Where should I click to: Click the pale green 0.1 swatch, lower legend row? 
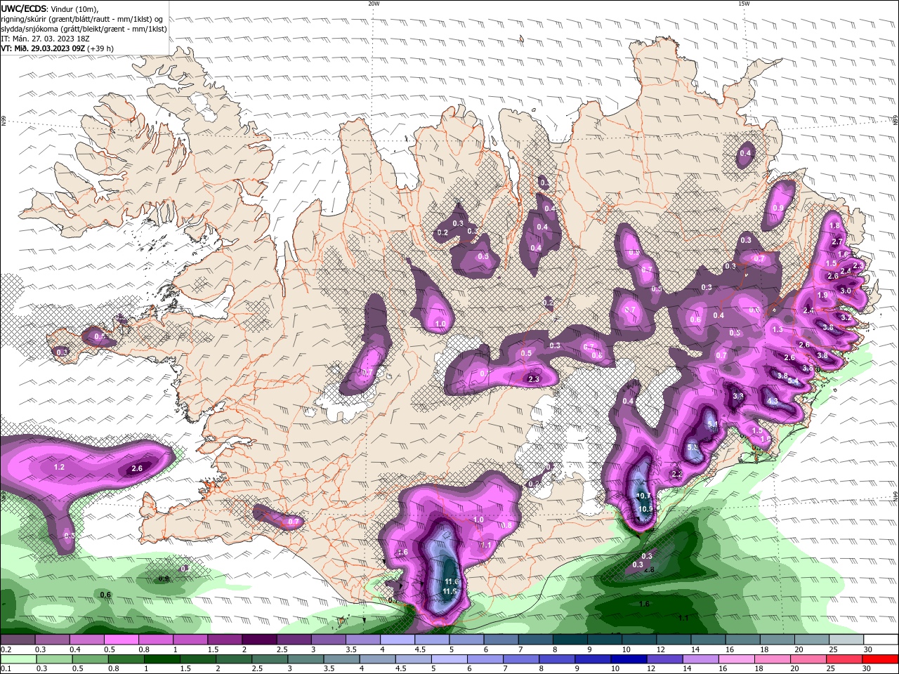pos(18,659)
